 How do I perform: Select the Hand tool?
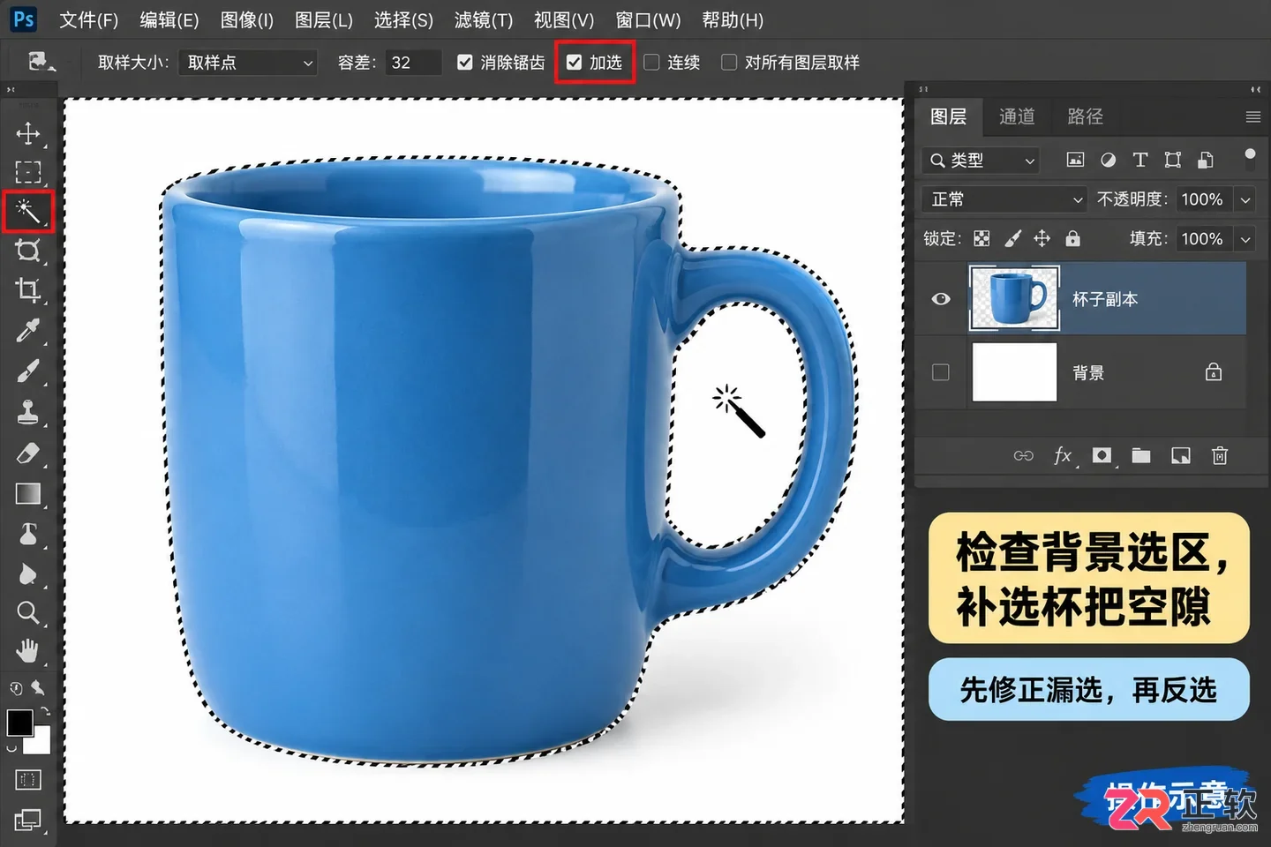27,651
